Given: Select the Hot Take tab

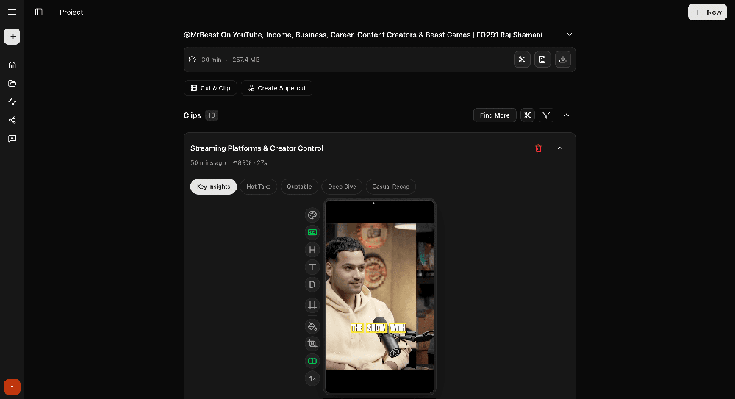Looking at the screenshot, I should click(x=258, y=187).
